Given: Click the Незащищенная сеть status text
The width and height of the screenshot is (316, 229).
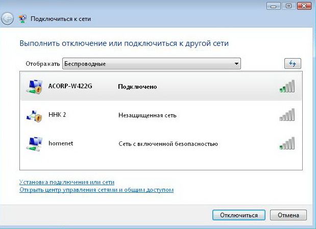Looking at the screenshot, I should [148, 115].
